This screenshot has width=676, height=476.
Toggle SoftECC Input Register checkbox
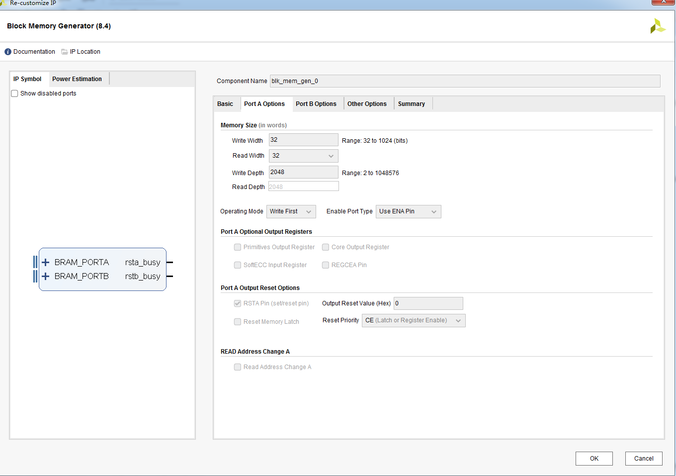coord(238,265)
